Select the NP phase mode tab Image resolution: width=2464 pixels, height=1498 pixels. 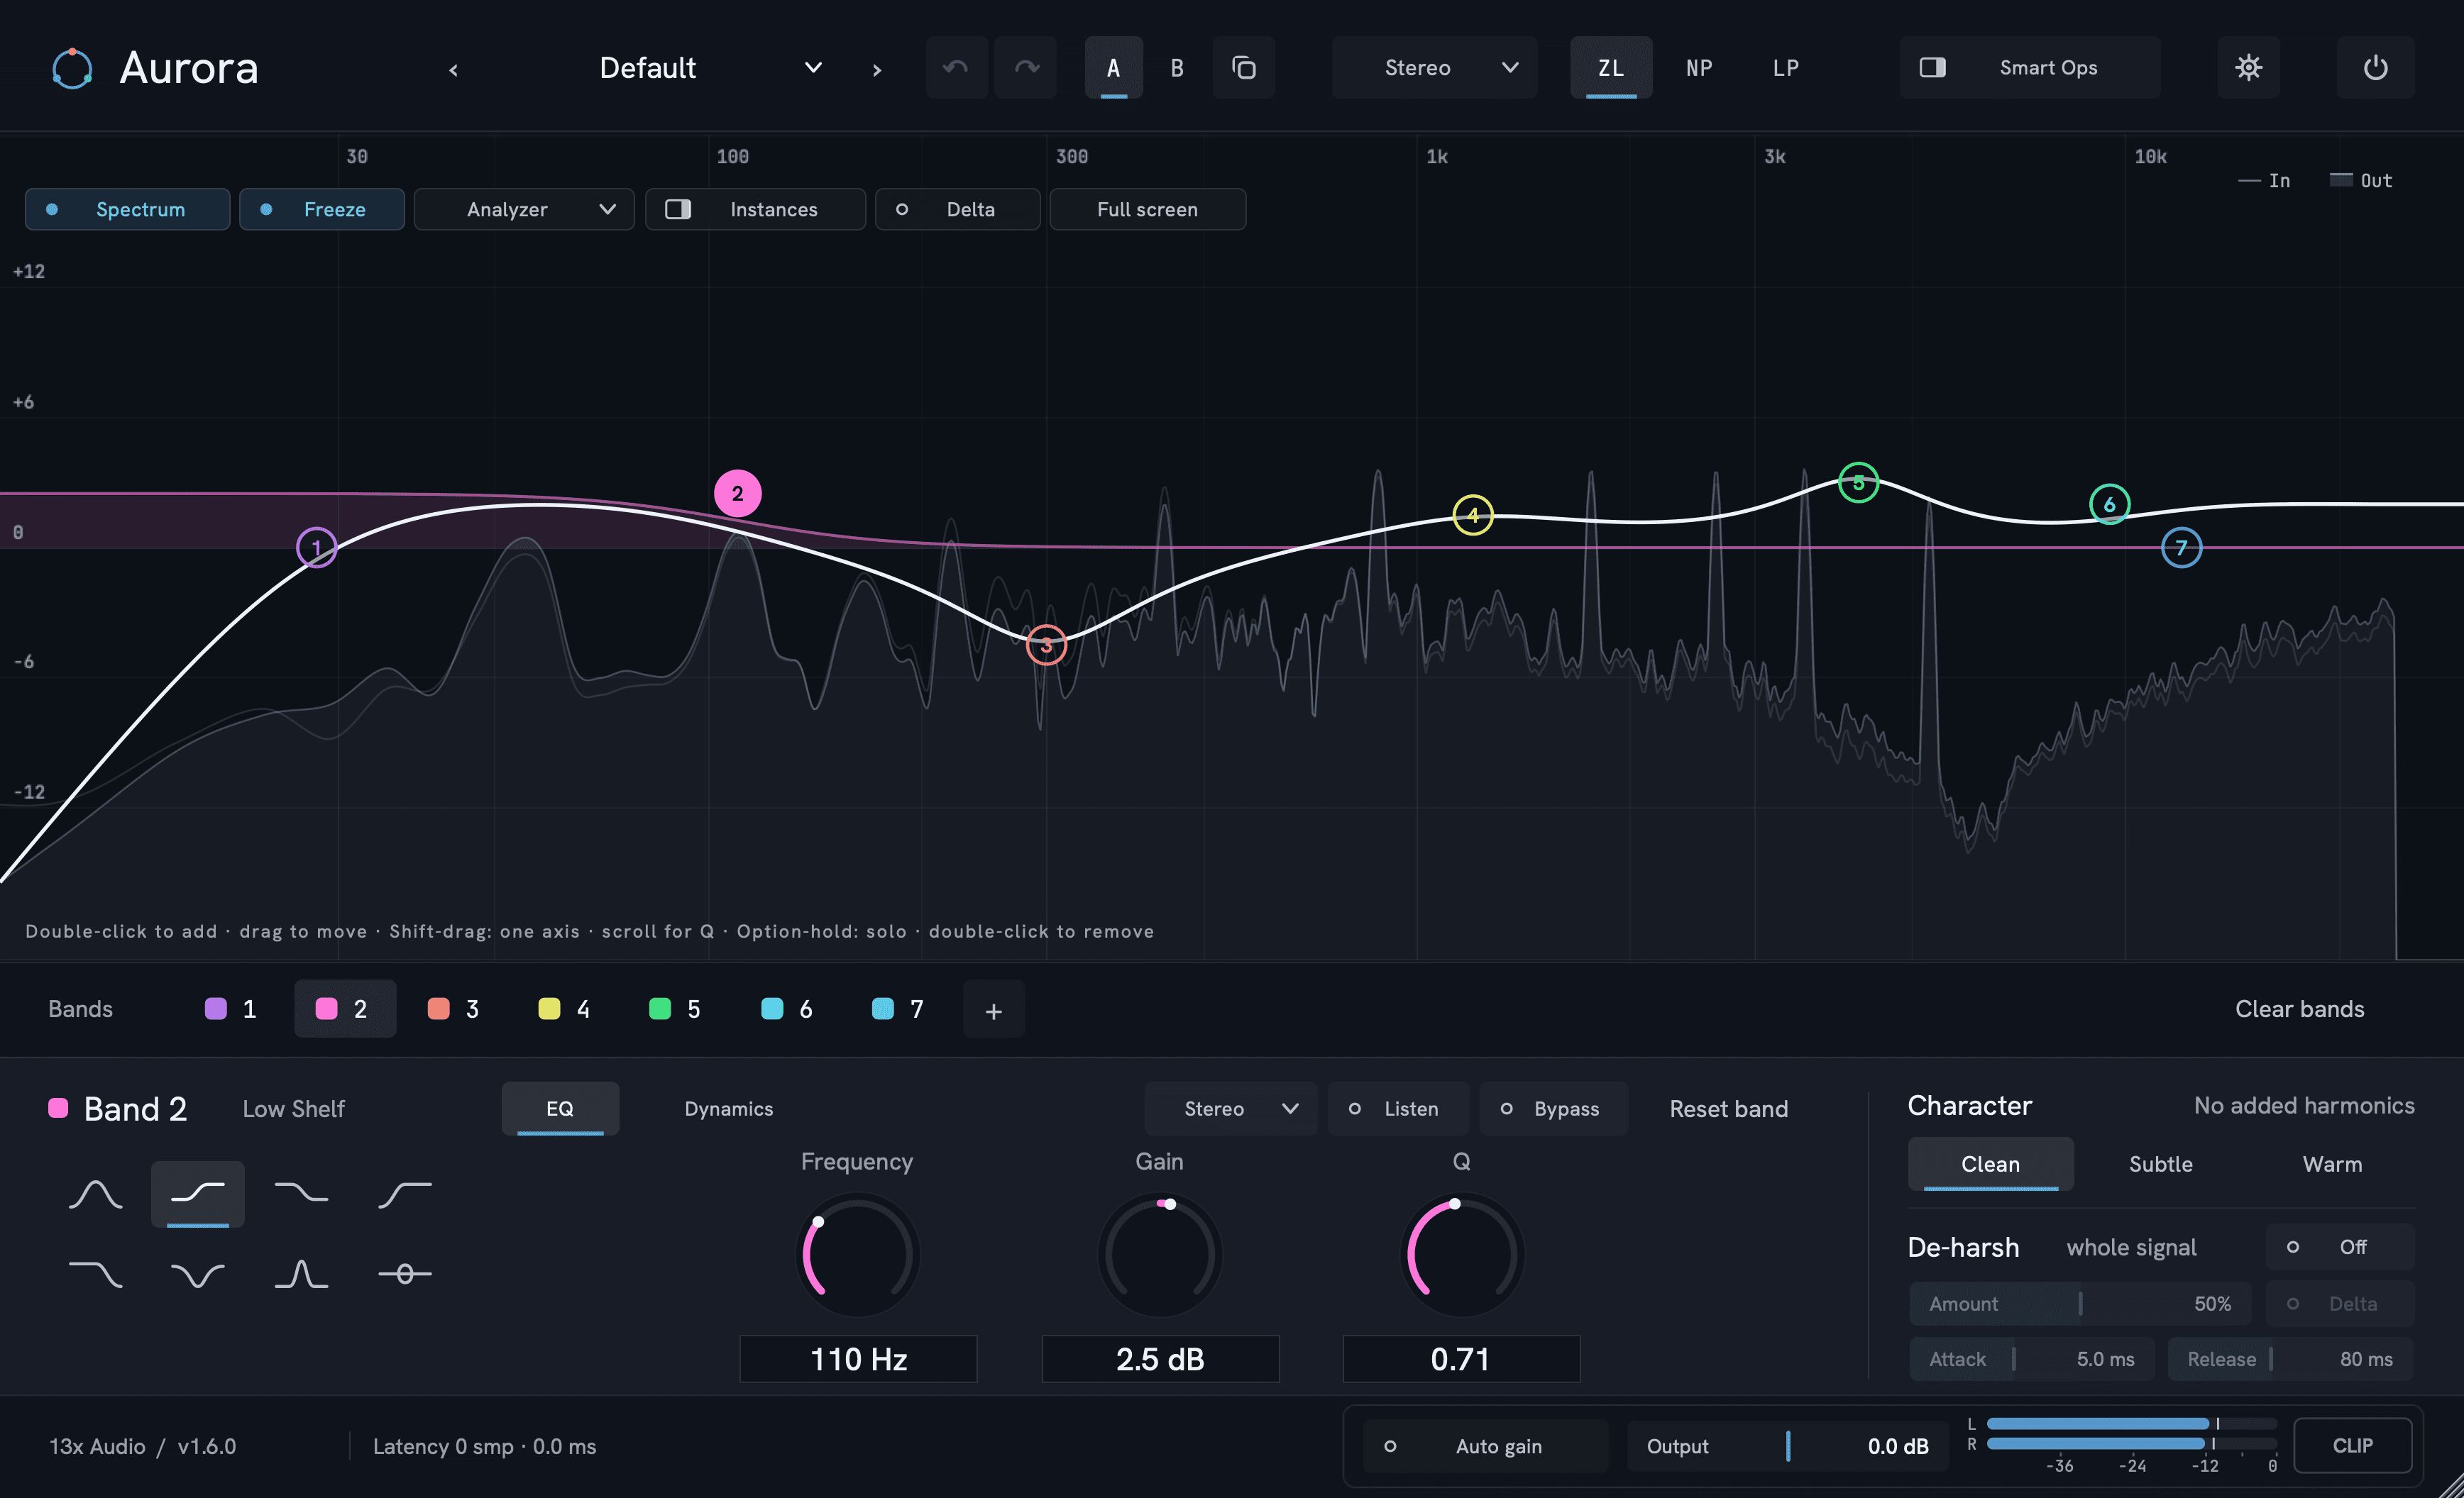pyautogui.click(x=1698, y=68)
